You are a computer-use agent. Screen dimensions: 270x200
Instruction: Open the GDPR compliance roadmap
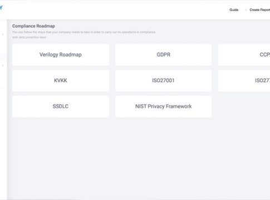click(x=163, y=55)
